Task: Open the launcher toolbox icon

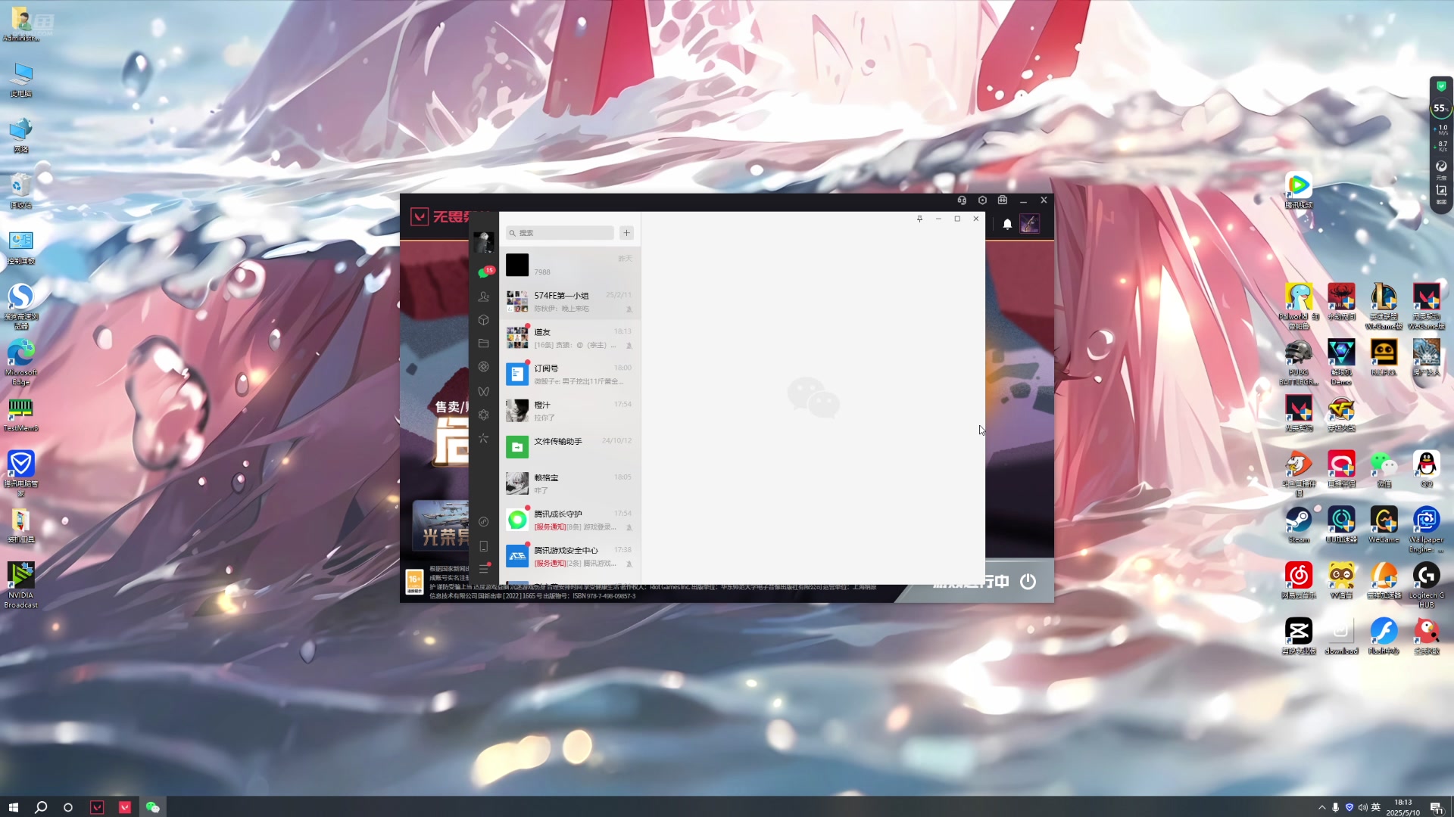Action: [1003, 200]
